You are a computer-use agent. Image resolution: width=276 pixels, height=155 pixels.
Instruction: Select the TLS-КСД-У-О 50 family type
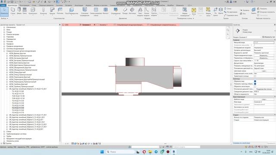(x=18, y=108)
